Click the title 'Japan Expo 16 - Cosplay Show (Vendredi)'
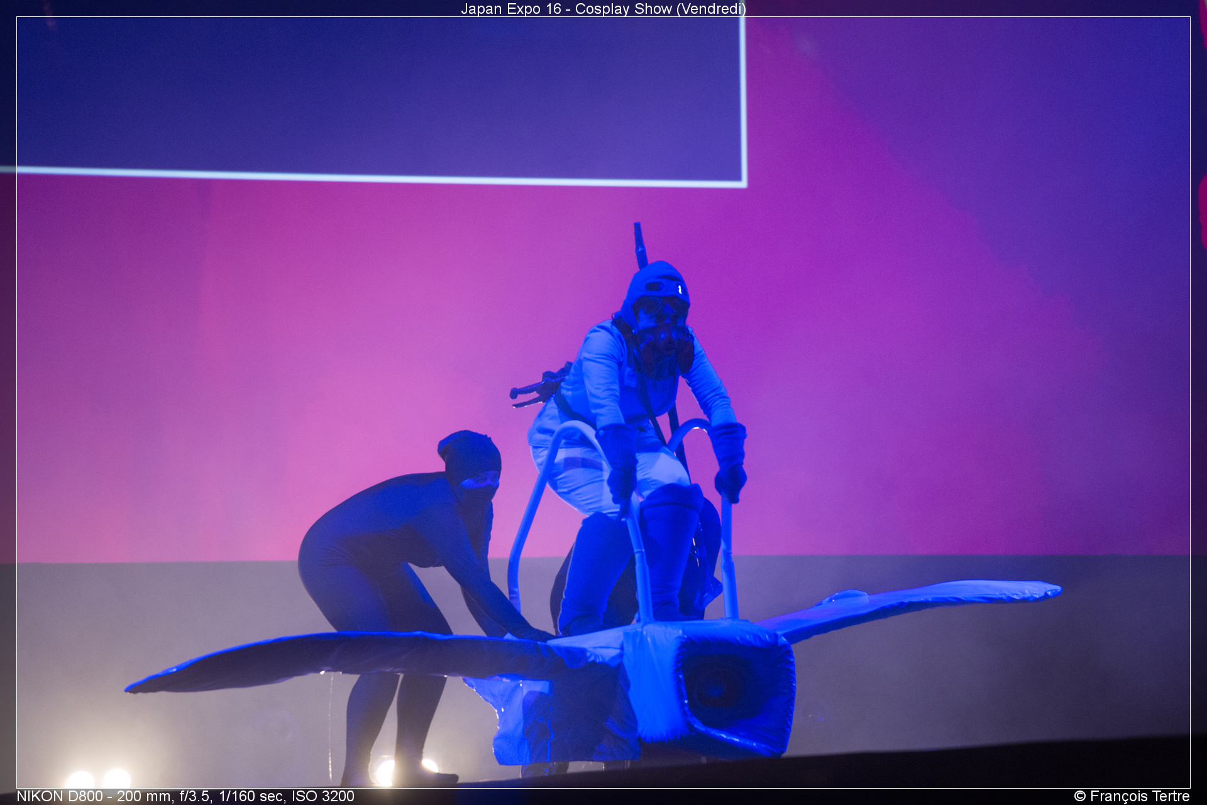The height and width of the screenshot is (805, 1207). (603, 9)
